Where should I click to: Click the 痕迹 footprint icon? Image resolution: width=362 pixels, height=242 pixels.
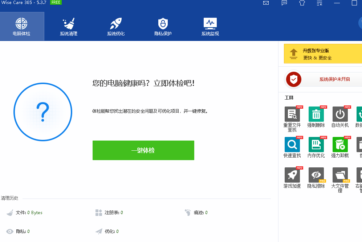click(188, 213)
